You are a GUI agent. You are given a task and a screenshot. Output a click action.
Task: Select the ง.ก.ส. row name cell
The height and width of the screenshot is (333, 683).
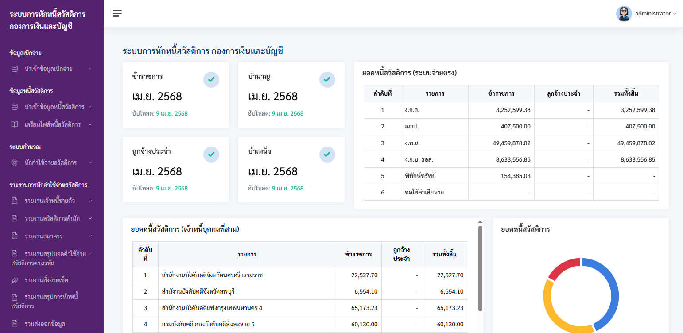tap(435, 110)
